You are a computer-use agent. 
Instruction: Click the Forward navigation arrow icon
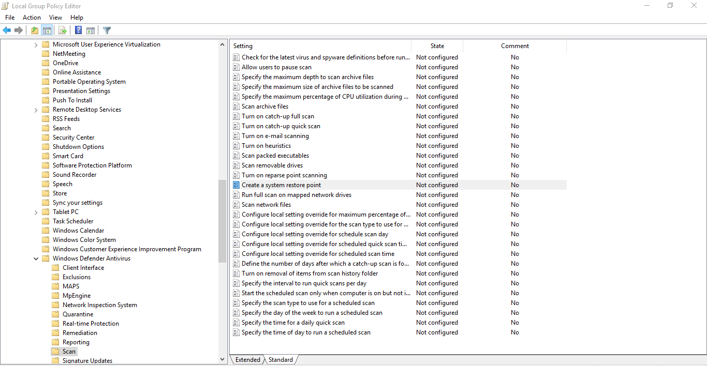(19, 30)
